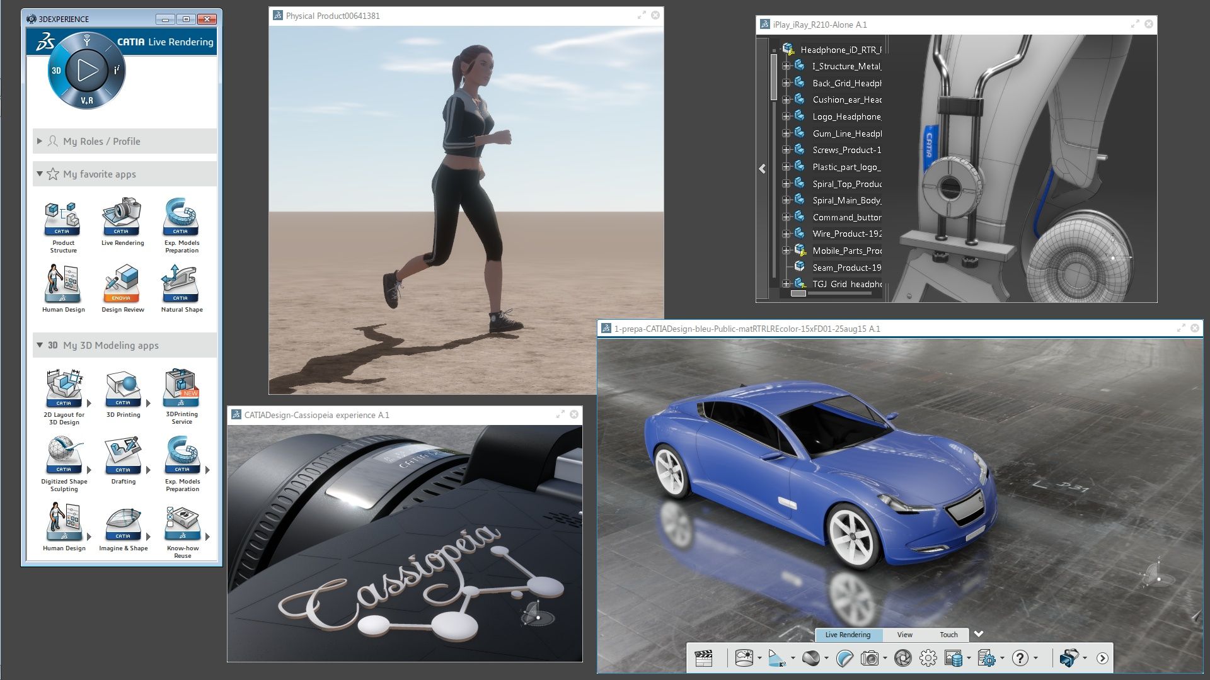Screen dimensions: 1210x680
Task: Switch to the Touch tab
Action: coord(948,635)
